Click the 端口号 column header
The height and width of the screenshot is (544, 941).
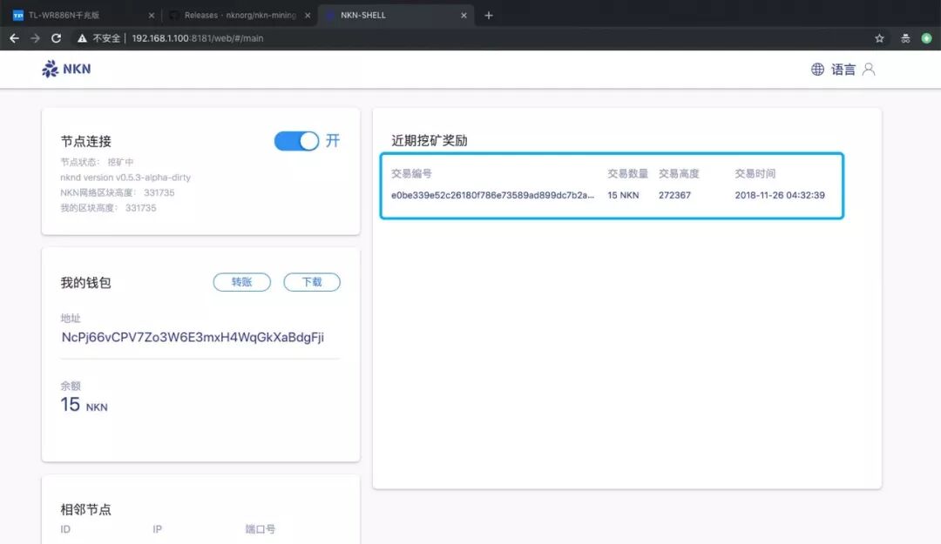(x=260, y=529)
